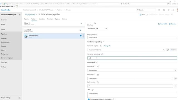This screenshot has width=178, height=100.
Task: Click New container registry button
Action: [174, 50]
